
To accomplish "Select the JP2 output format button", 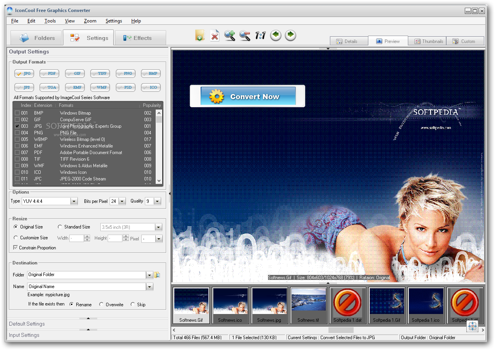I will click(x=24, y=87).
